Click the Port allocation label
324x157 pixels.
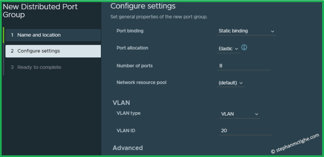coord(132,48)
